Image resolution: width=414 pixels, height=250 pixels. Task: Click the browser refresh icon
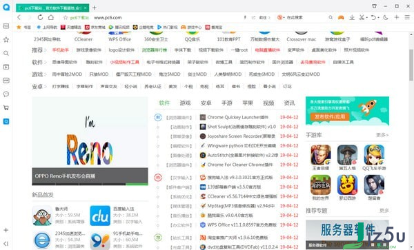coord(40,17)
